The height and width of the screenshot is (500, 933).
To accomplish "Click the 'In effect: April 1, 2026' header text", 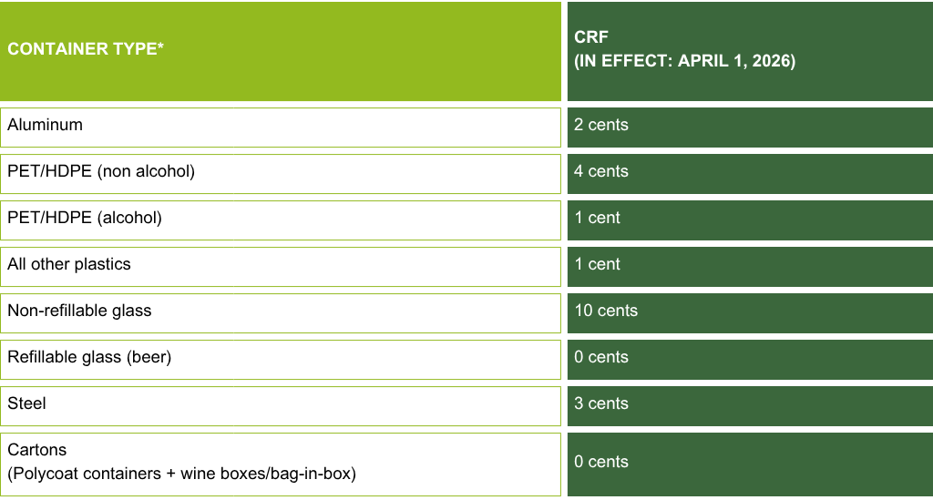I will (x=684, y=62).
